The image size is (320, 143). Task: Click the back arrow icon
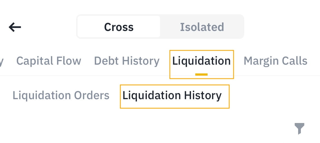coord(15,27)
